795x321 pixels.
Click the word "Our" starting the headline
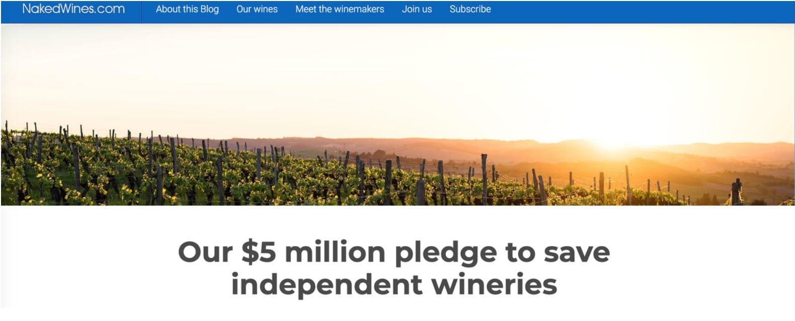(x=205, y=252)
